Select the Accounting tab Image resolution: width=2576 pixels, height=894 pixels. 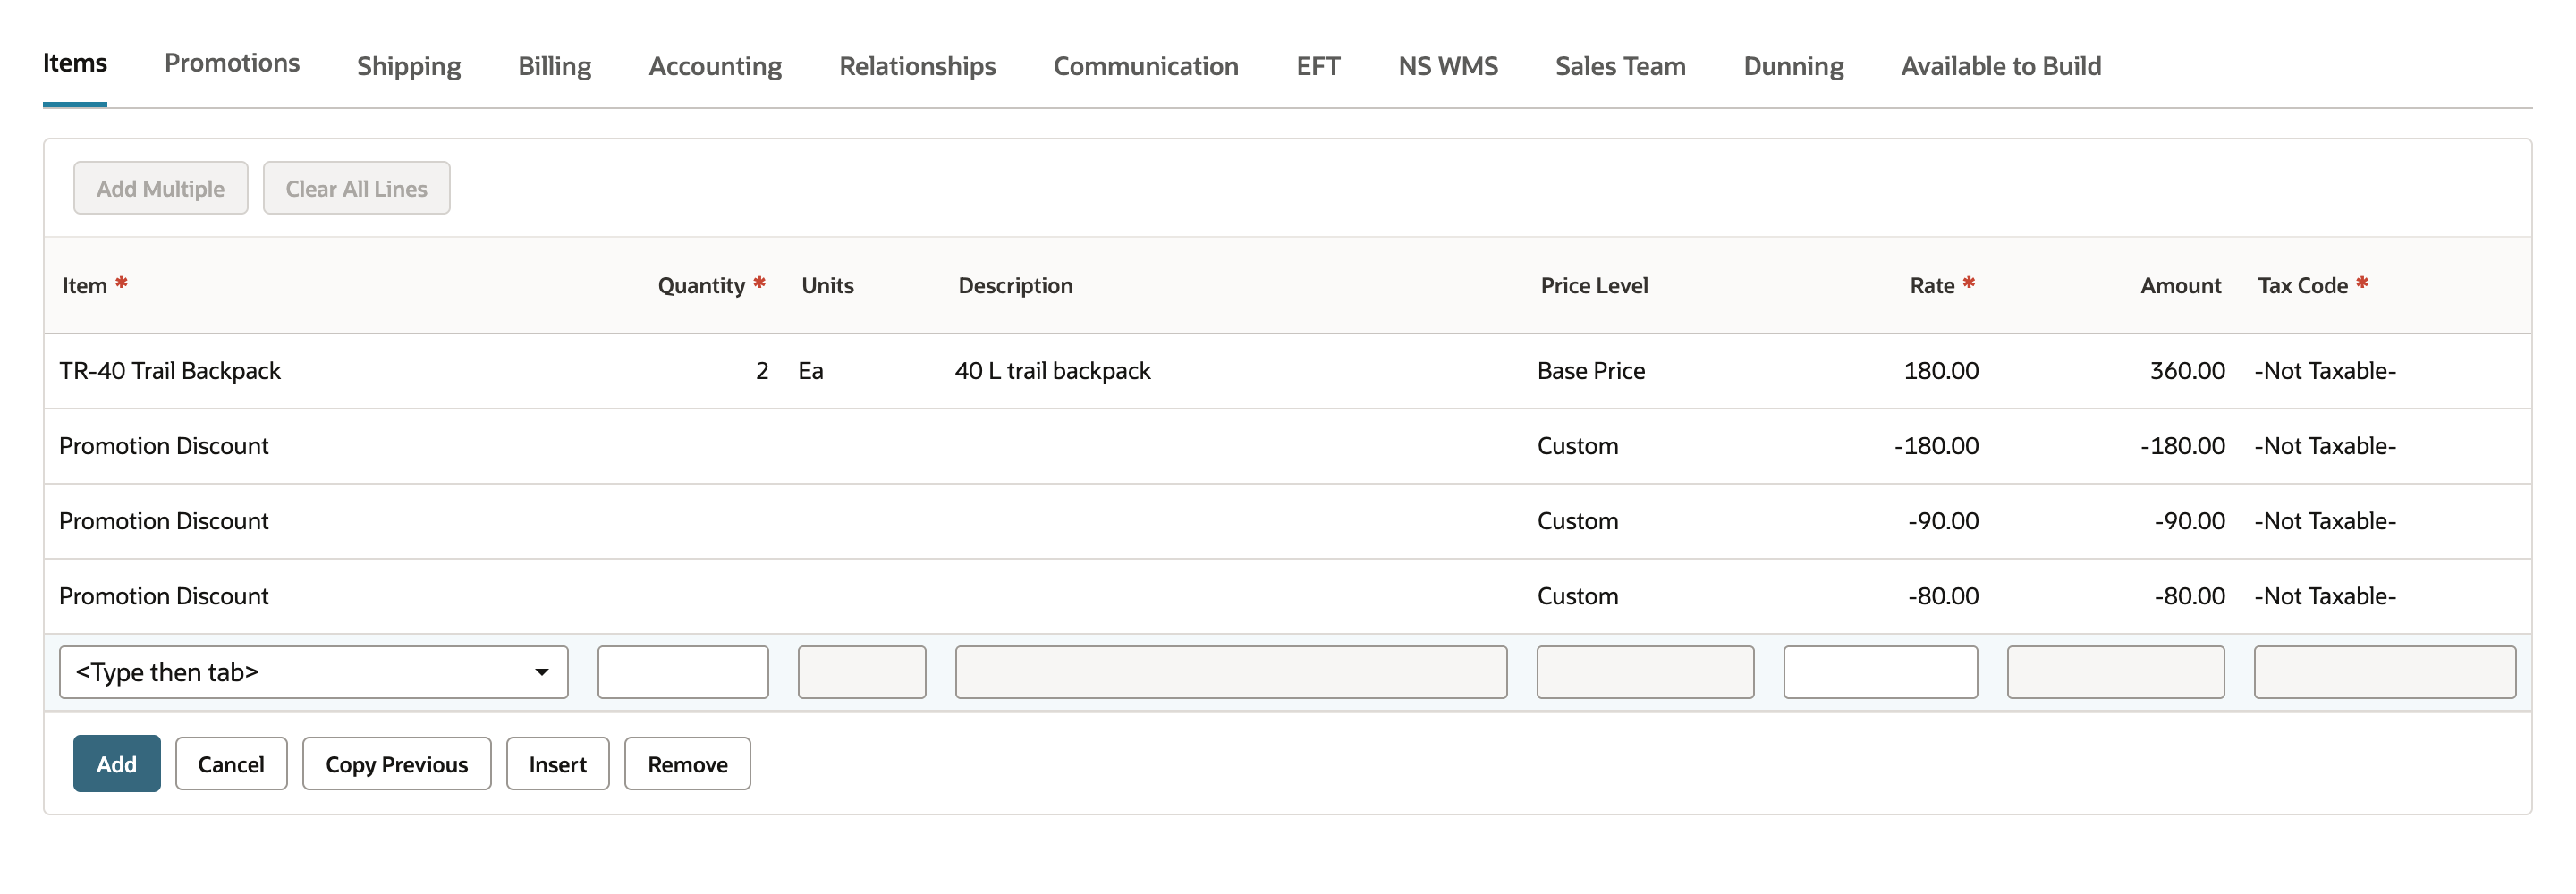[715, 66]
